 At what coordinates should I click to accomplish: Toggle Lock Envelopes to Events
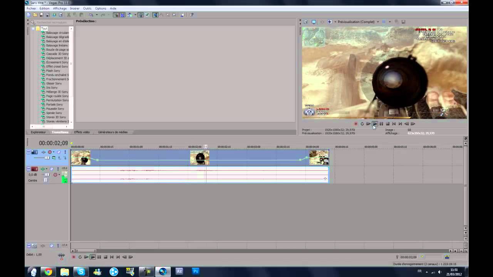(x=140, y=15)
